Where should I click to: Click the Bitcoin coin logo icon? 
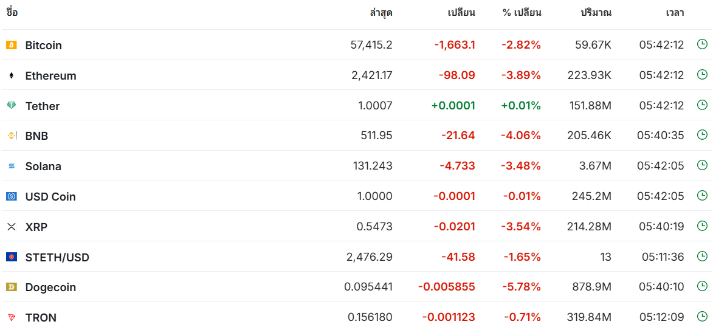point(12,45)
